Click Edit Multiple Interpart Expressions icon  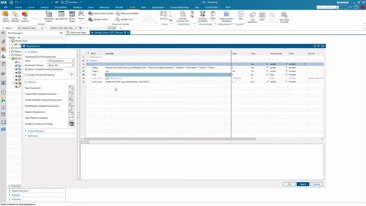tap(71, 106)
